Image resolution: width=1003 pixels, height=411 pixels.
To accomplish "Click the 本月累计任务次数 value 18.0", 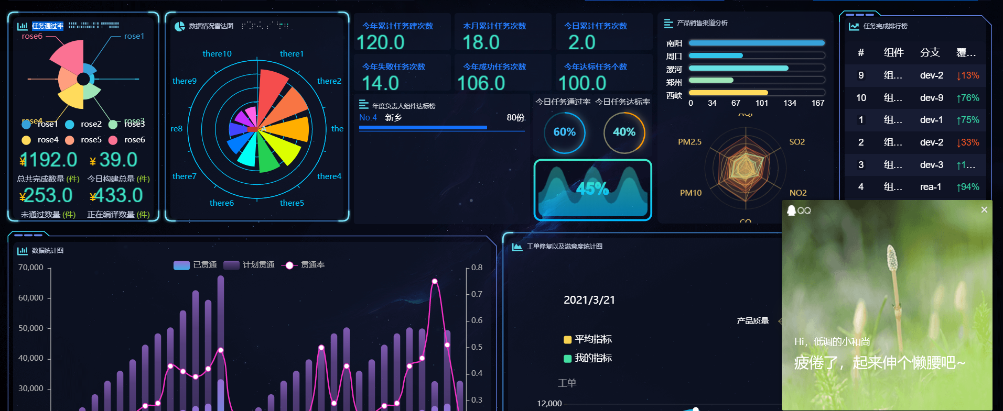I will click(x=481, y=42).
